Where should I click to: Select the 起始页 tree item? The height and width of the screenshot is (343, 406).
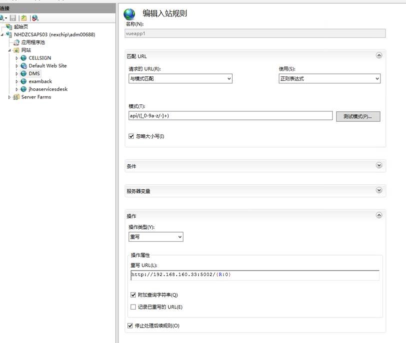point(21,26)
